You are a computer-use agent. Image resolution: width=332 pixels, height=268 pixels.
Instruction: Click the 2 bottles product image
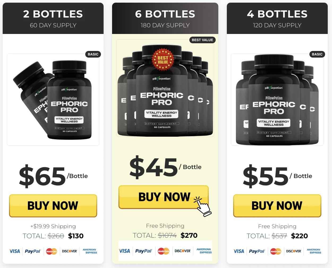click(53, 100)
